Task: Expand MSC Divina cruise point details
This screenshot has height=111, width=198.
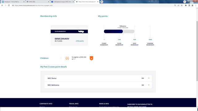Action: point(149,78)
